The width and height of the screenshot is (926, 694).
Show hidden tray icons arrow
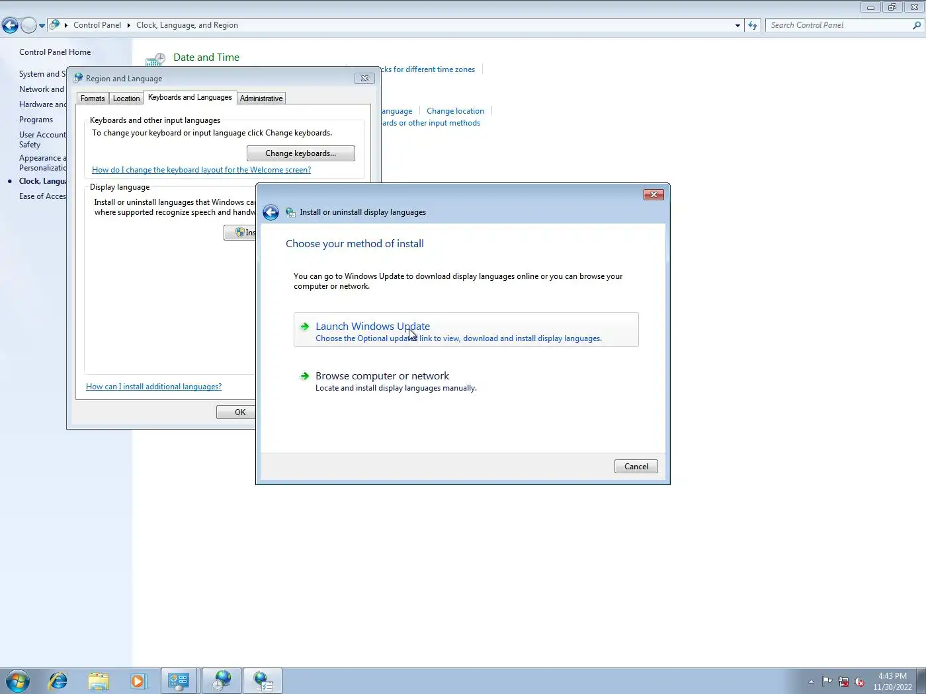pos(811,681)
